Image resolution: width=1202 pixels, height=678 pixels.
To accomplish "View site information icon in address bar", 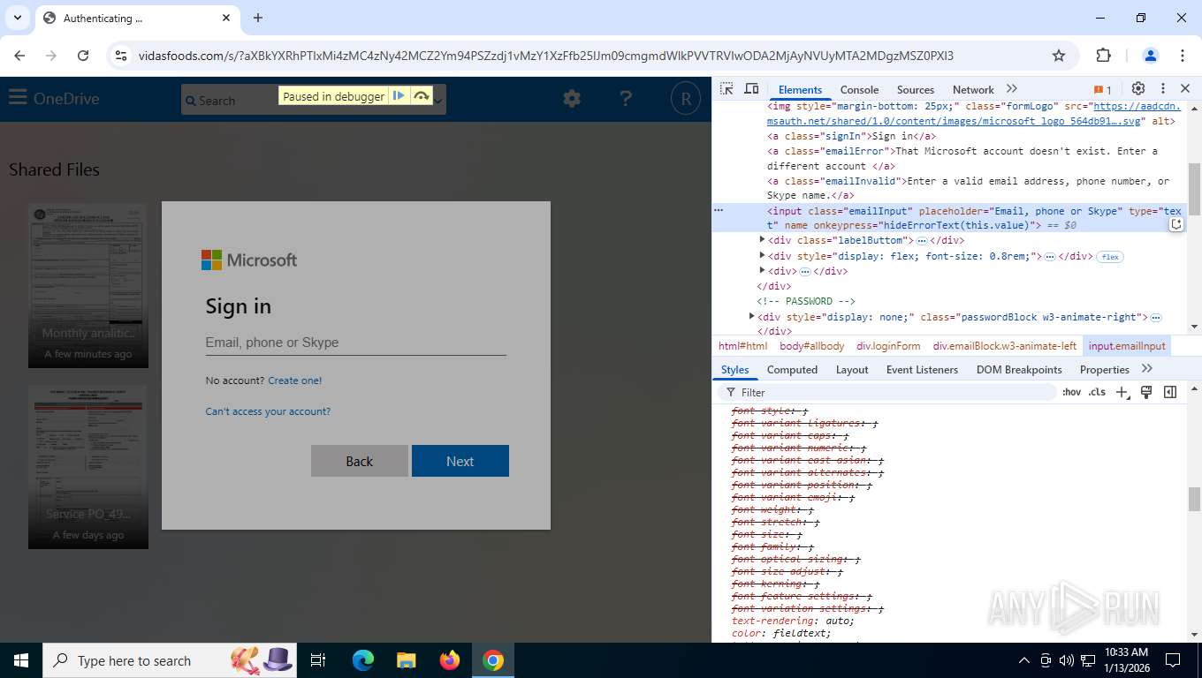I will pyautogui.click(x=122, y=56).
